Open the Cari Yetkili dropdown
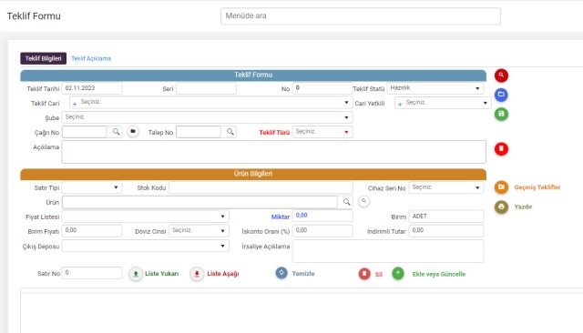Viewport: 583px width, 333px height. pyautogui.click(x=443, y=103)
